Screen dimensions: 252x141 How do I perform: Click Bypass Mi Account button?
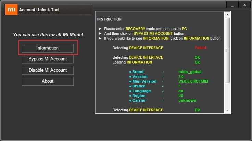[x=48, y=59]
